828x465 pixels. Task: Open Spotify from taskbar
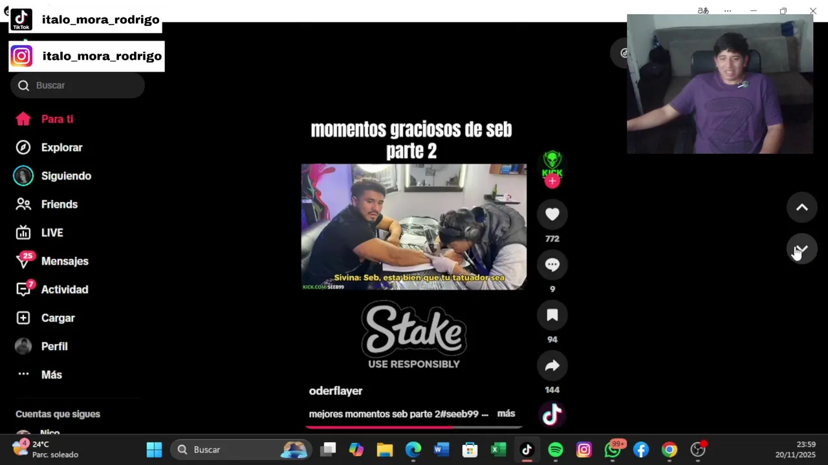[556, 449]
